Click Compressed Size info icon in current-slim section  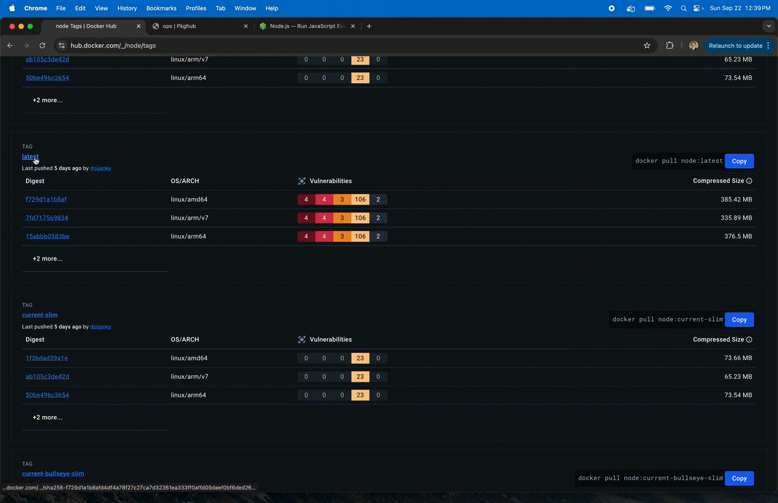[749, 340]
